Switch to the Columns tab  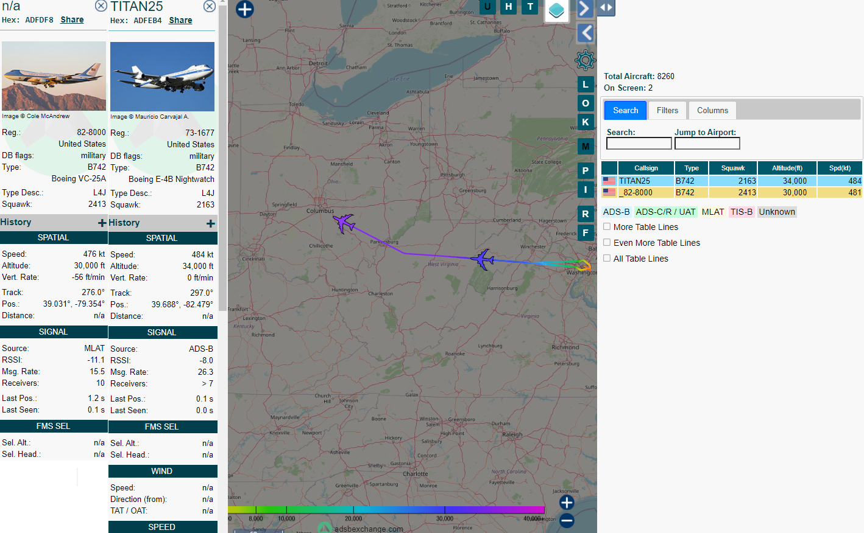[712, 110]
